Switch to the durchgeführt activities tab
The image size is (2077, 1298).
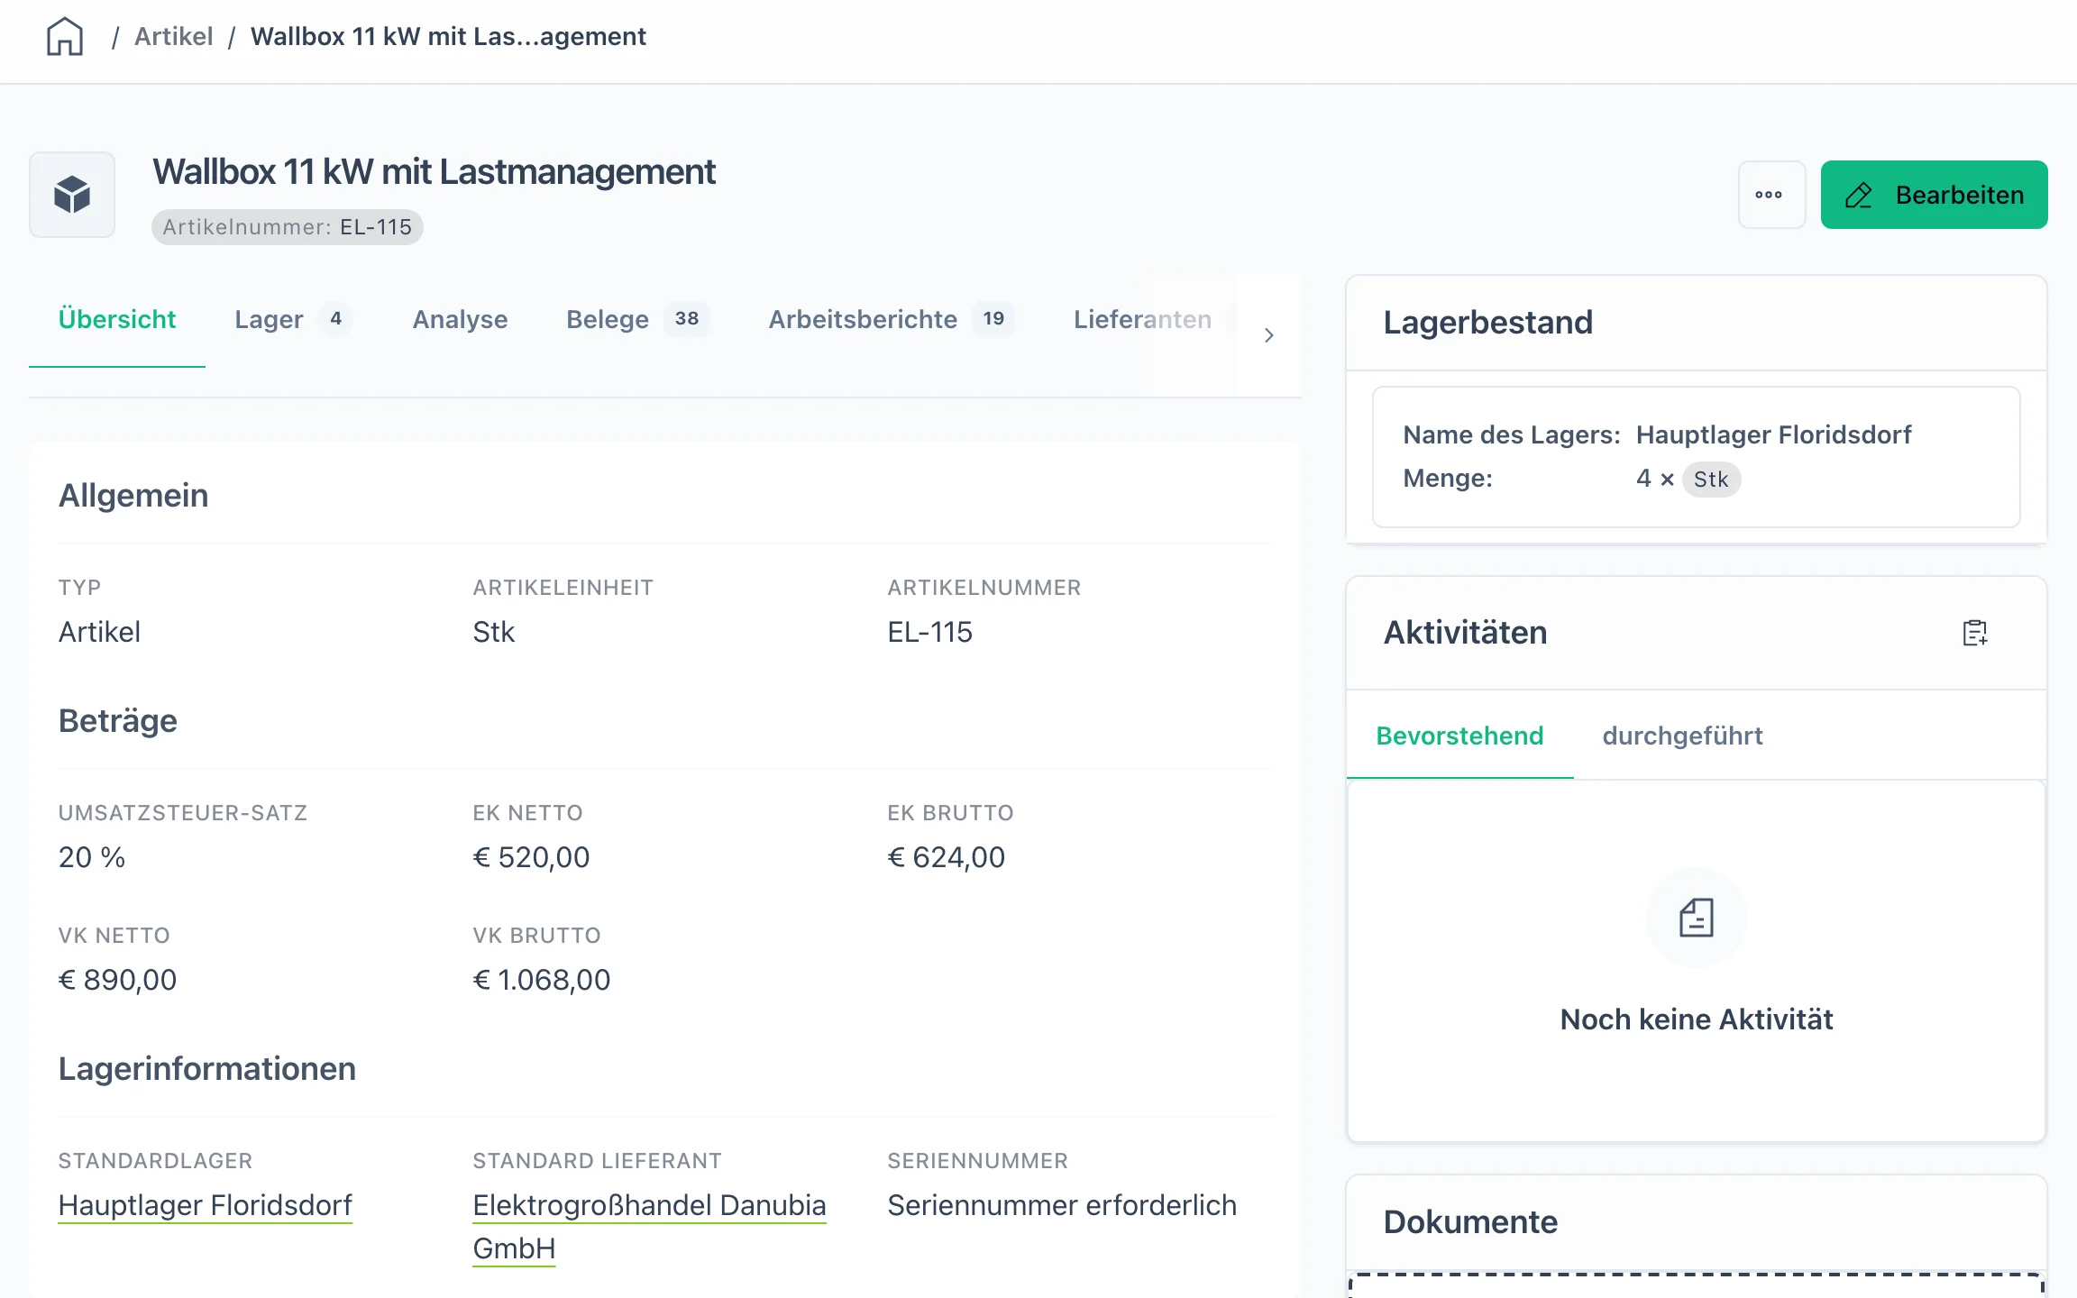coord(1682,736)
